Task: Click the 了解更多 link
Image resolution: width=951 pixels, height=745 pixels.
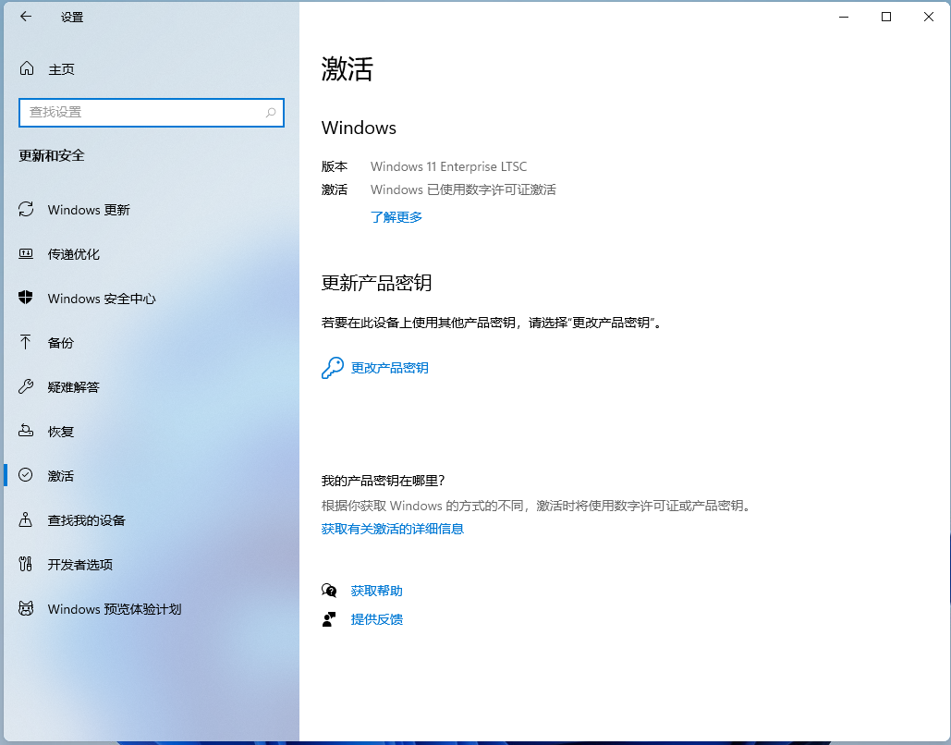Action: click(396, 216)
